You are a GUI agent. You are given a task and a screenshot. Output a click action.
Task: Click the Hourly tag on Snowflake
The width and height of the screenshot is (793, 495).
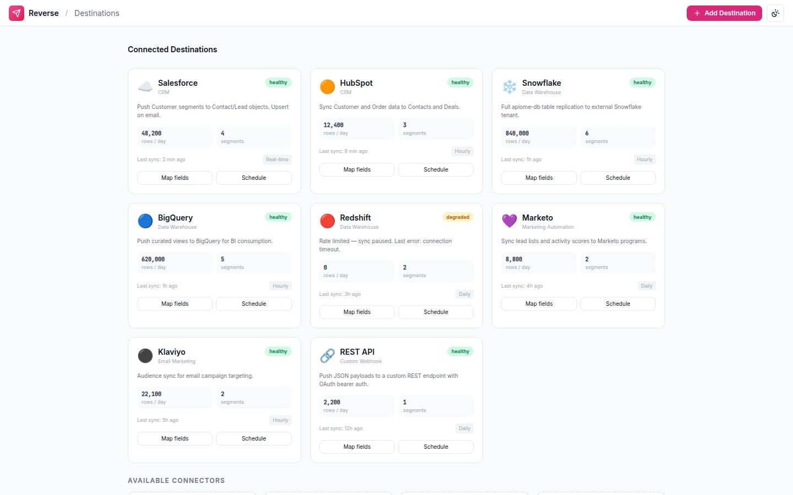click(645, 159)
